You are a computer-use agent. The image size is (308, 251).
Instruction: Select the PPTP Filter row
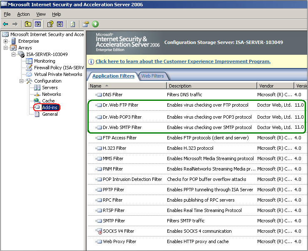coord(197,190)
